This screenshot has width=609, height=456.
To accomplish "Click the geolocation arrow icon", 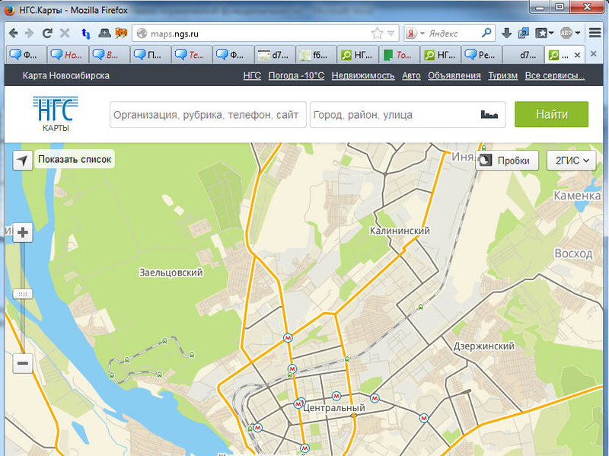I will click(23, 160).
